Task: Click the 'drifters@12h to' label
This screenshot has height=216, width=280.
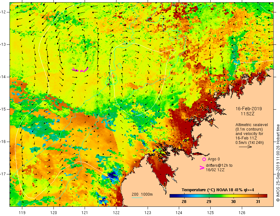Action: click(219, 165)
